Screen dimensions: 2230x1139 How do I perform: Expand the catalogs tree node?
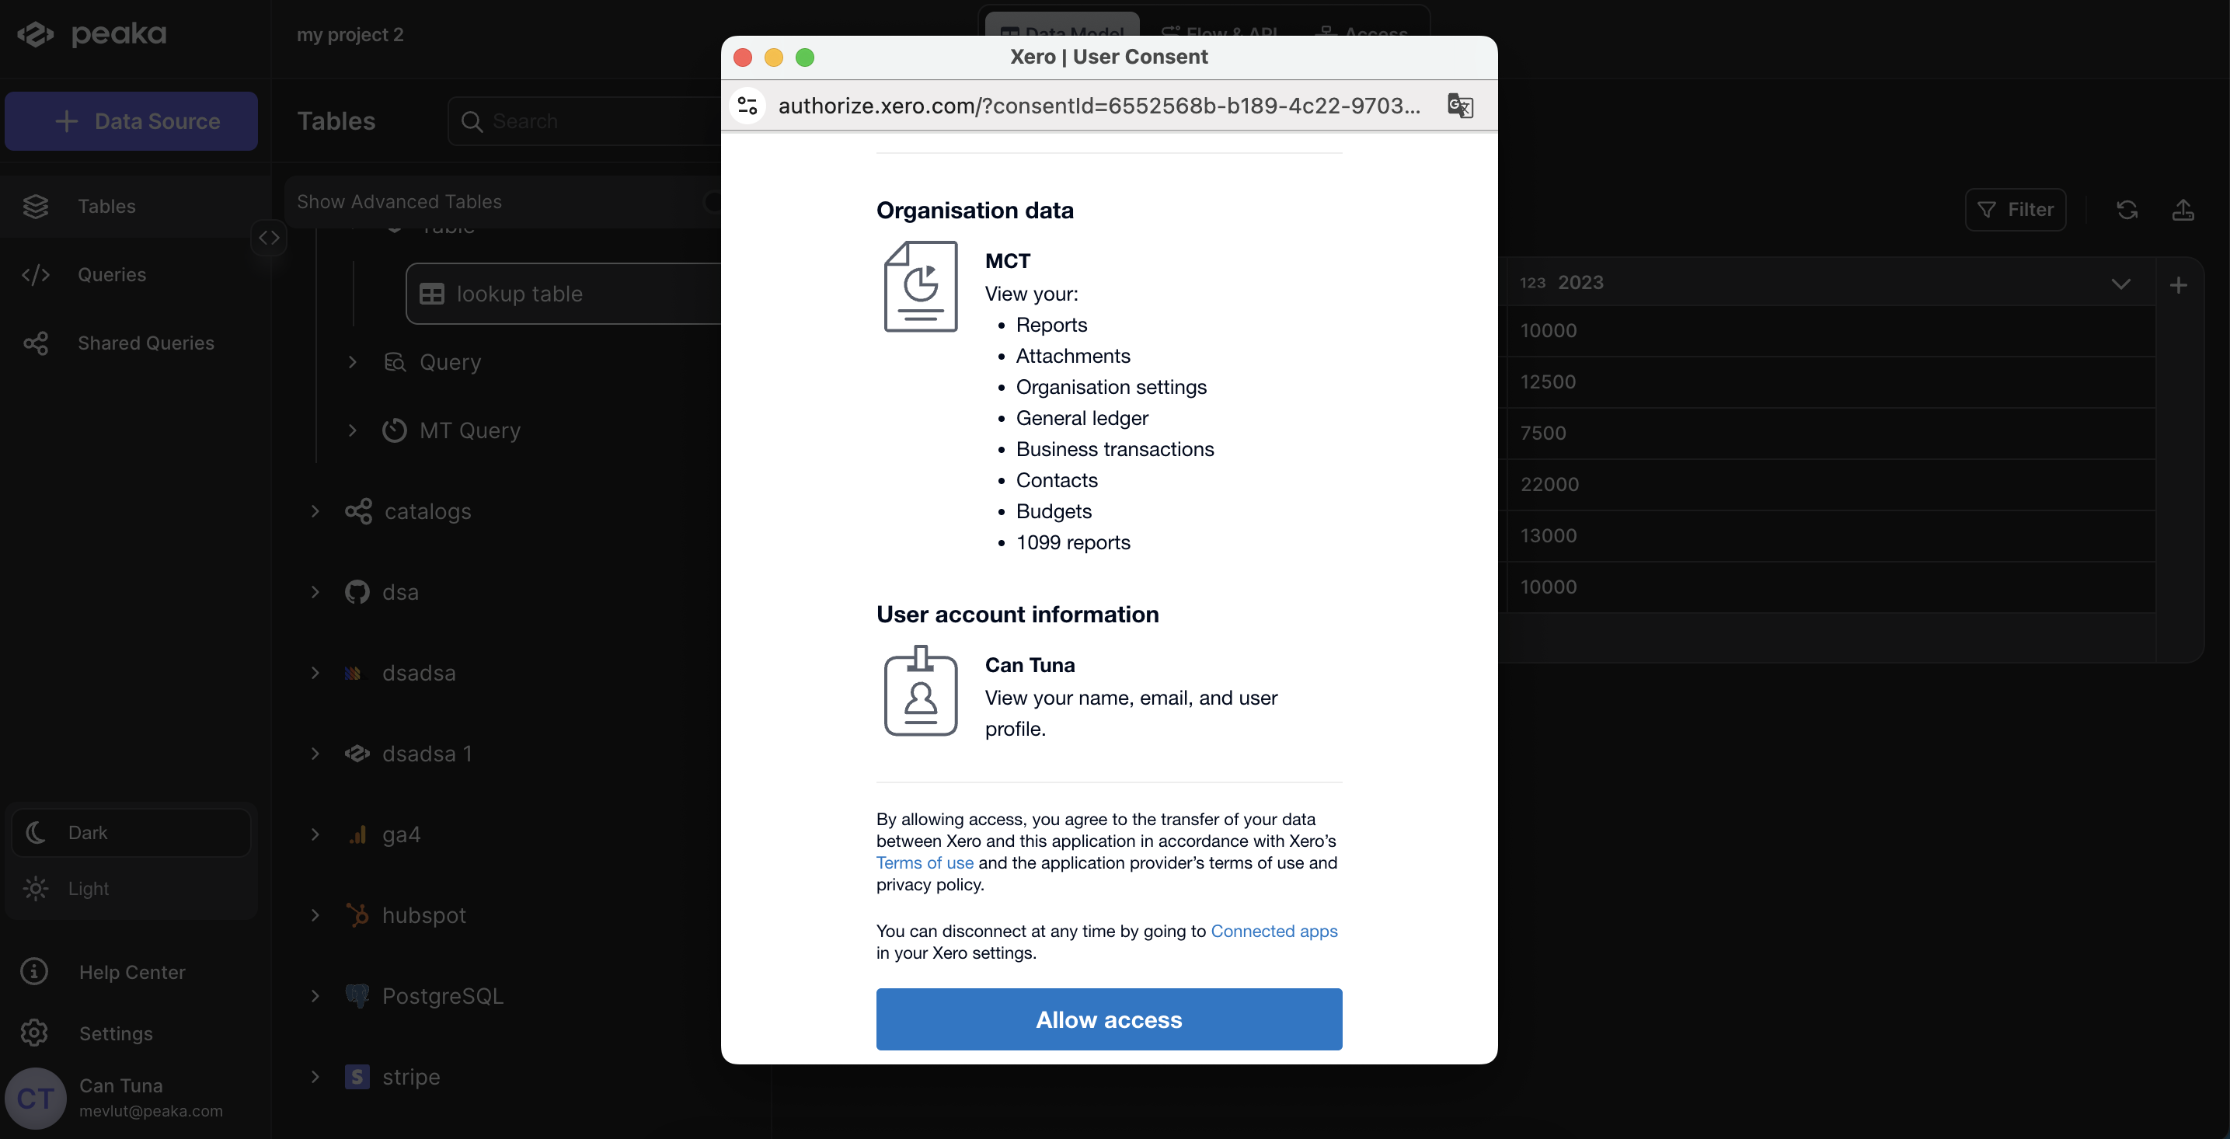[x=315, y=510]
